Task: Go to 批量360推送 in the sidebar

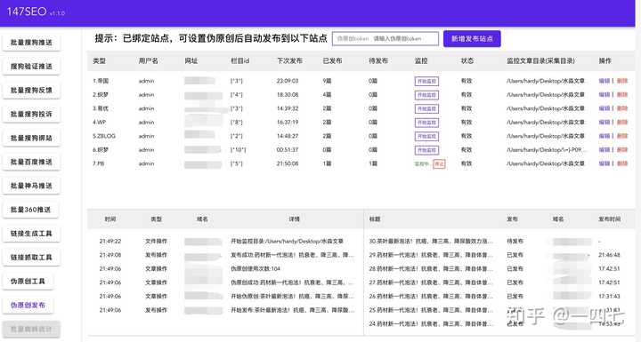Action: click(x=30, y=210)
